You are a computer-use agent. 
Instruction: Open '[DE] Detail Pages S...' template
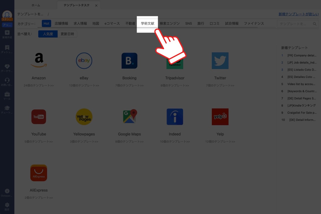(302, 98)
